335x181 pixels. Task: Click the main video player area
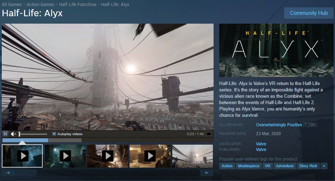point(108,77)
